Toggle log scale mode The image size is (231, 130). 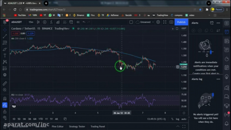(x=178, y=119)
